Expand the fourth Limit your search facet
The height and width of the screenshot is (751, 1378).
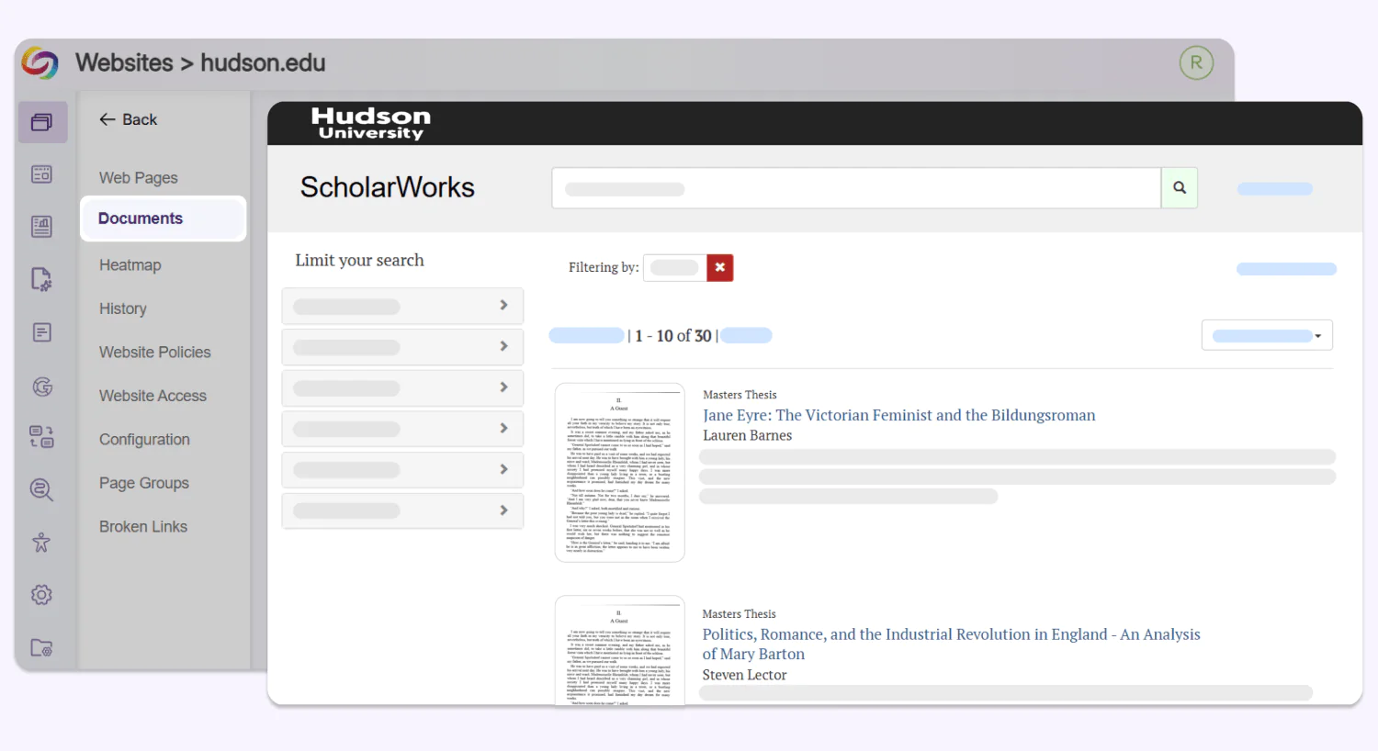[402, 429]
